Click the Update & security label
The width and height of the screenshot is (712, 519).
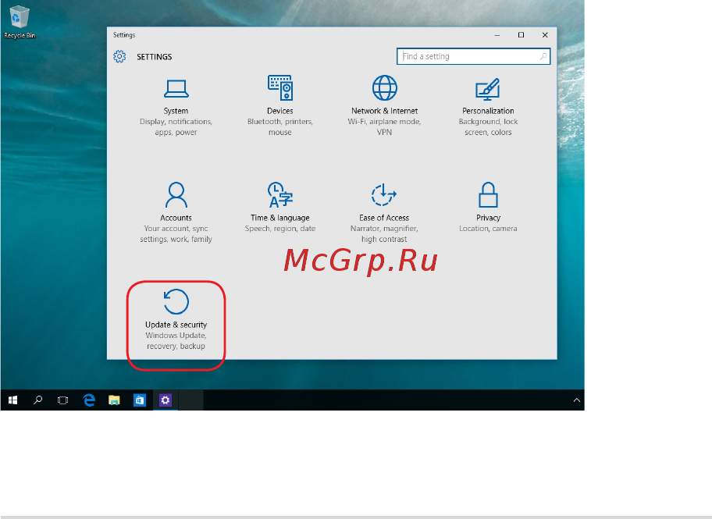coord(176,325)
